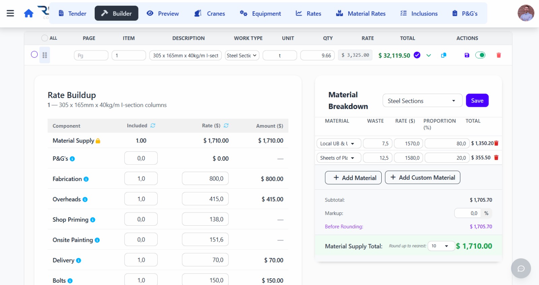Click the copy item icon in row

click(444, 55)
